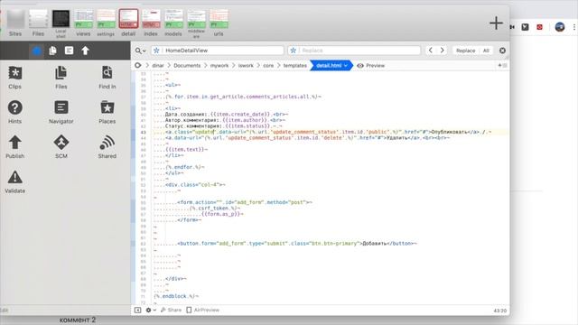Click line number 43 in the gutter
The width and height of the screenshot is (578, 325).
coord(143,132)
